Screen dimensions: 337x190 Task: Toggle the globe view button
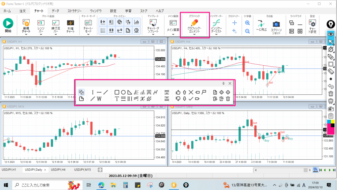136,30
